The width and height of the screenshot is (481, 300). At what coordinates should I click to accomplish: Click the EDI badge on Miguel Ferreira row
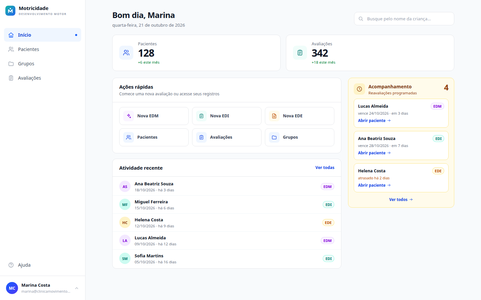coord(328,205)
